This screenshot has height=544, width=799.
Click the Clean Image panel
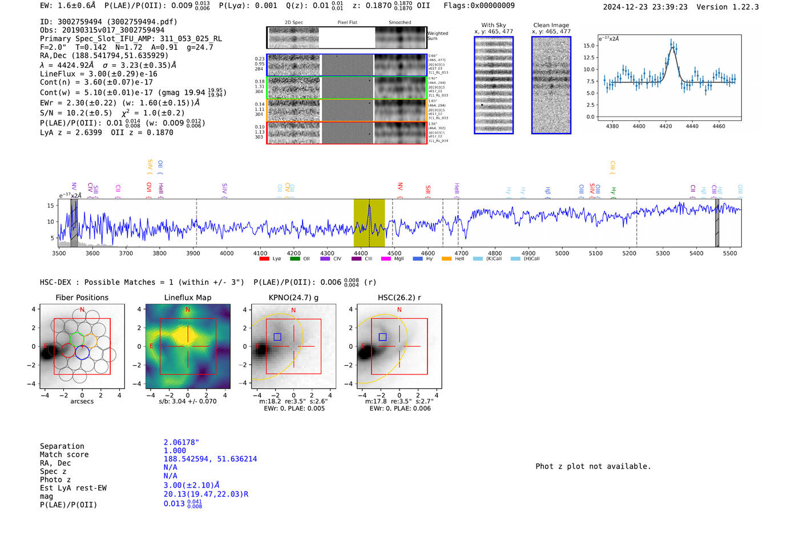tap(551, 85)
